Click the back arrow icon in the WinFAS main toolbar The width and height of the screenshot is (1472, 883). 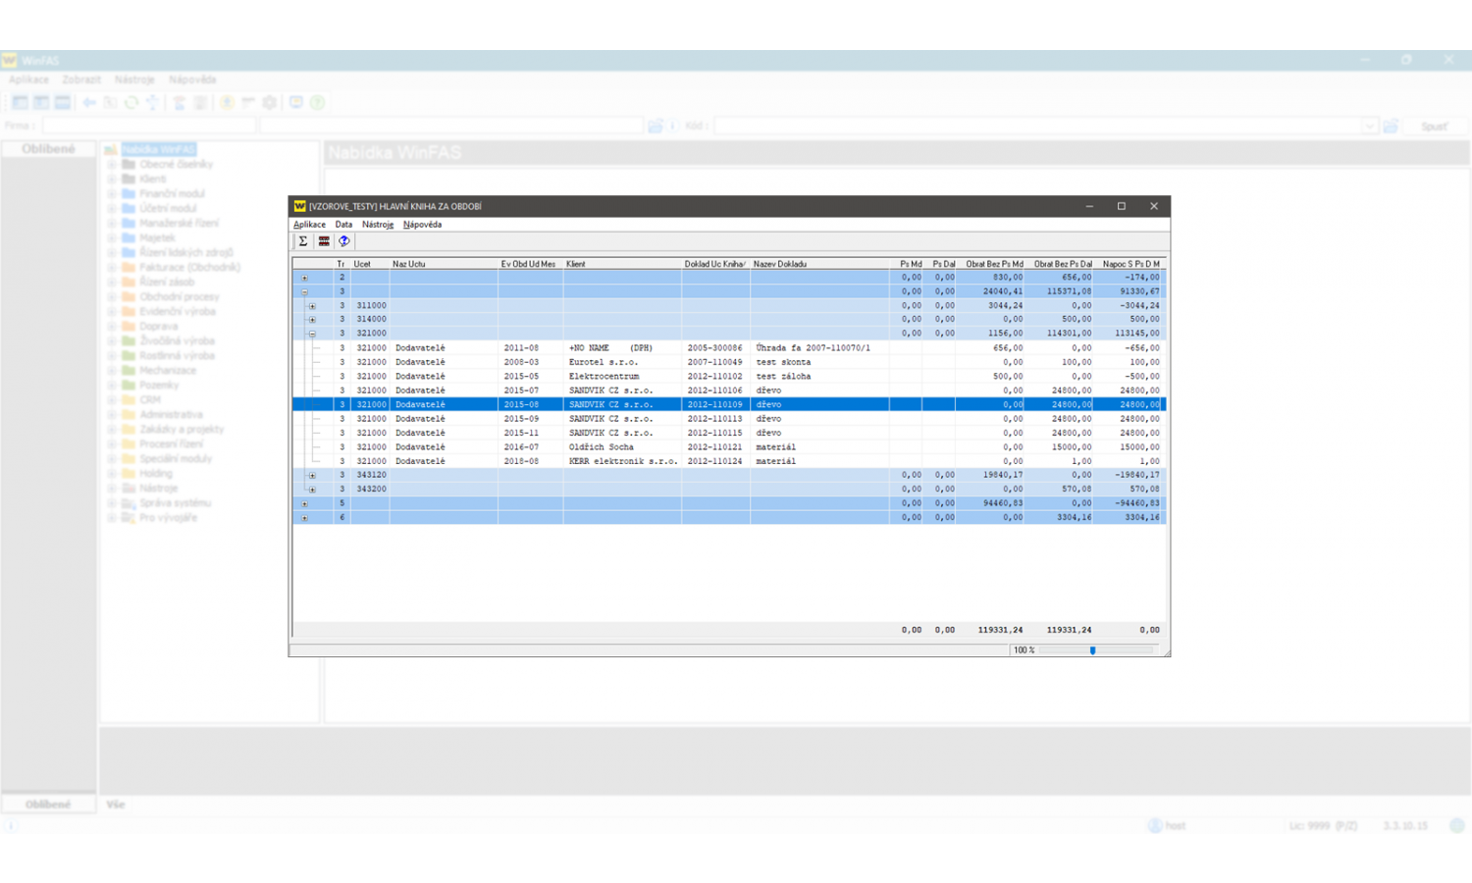[89, 102]
